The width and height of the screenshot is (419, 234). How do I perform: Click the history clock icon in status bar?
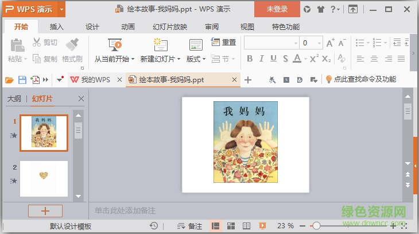coord(154,226)
